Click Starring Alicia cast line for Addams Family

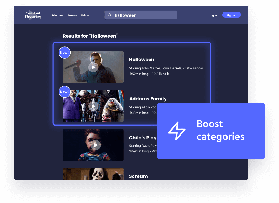tap(143, 107)
